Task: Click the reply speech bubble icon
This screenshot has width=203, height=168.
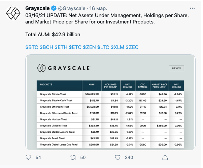Action: (29, 157)
